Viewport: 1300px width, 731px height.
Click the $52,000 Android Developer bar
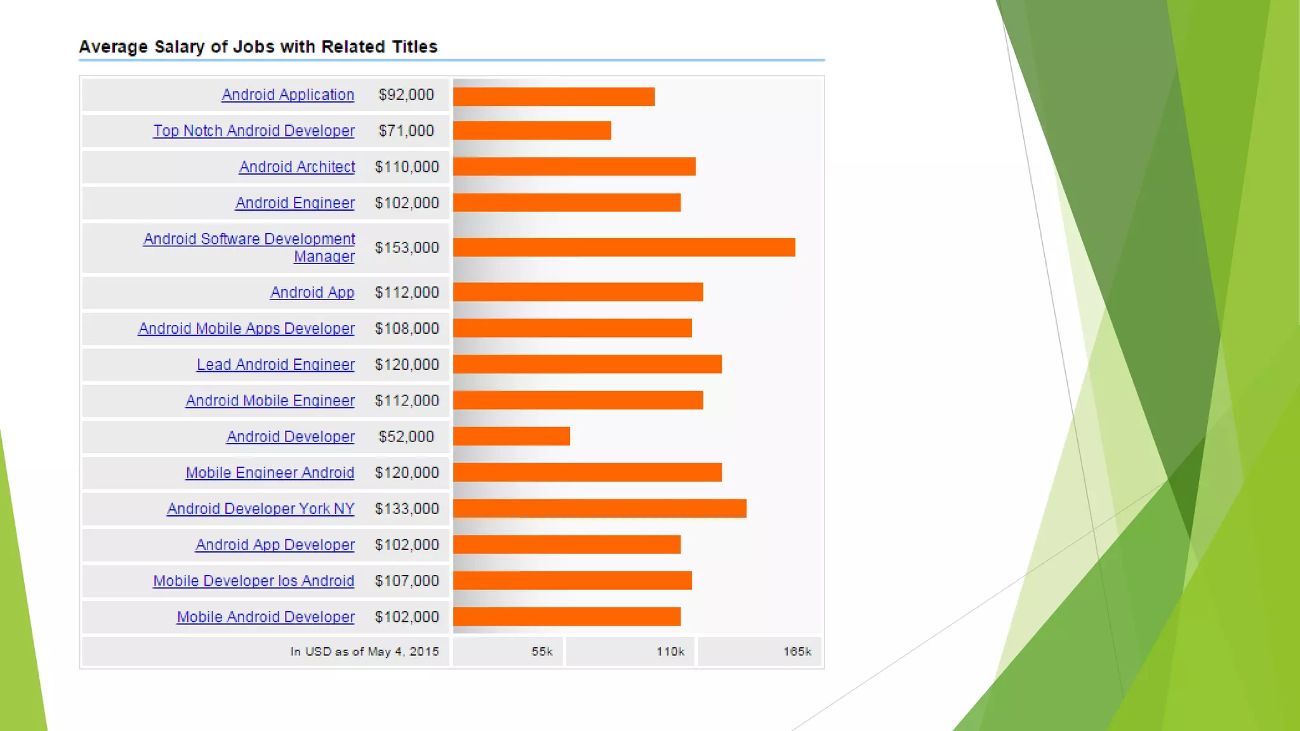(x=511, y=437)
